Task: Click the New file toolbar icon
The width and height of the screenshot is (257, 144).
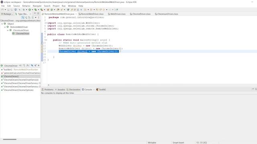Action: 2,10
